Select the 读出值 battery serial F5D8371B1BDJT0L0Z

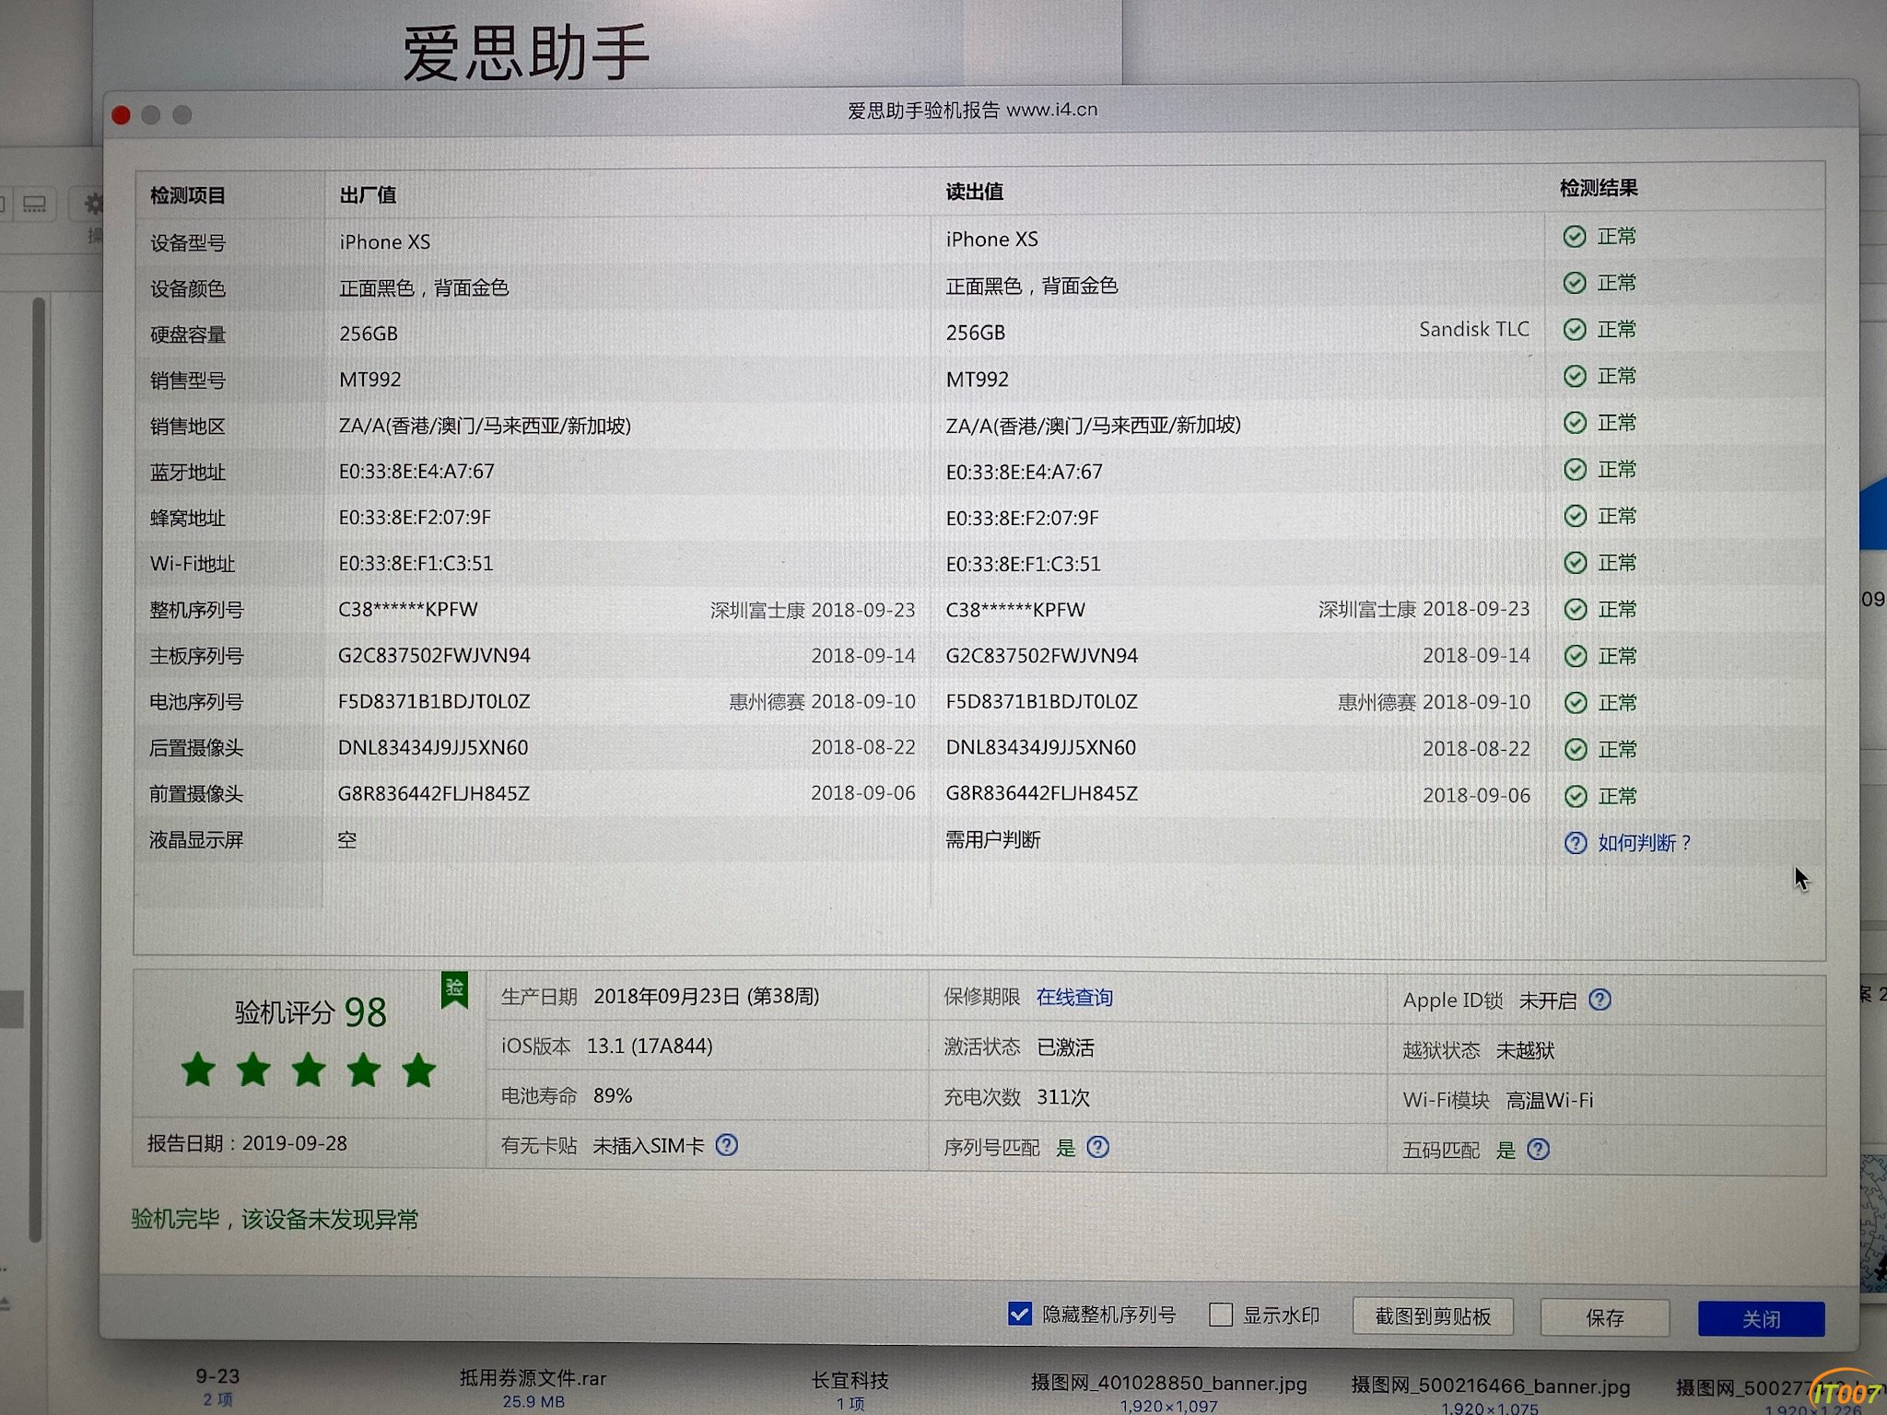pos(1042,702)
